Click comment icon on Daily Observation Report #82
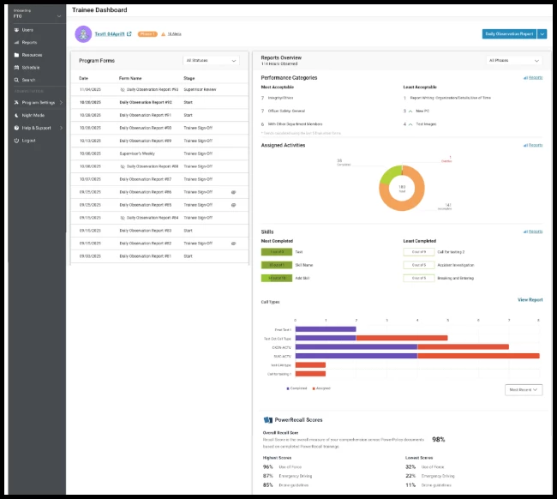The height and width of the screenshot is (499, 557). 233,243
